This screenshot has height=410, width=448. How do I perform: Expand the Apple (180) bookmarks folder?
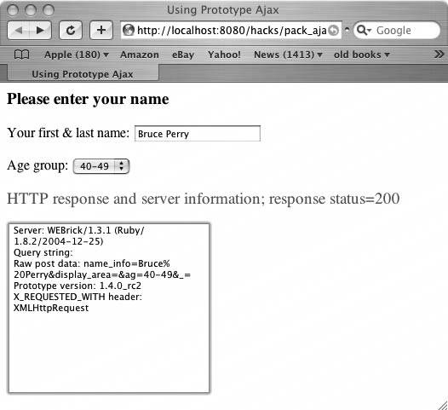point(77,55)
